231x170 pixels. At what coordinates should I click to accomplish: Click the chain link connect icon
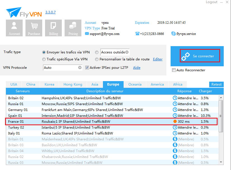click(186, 56)
